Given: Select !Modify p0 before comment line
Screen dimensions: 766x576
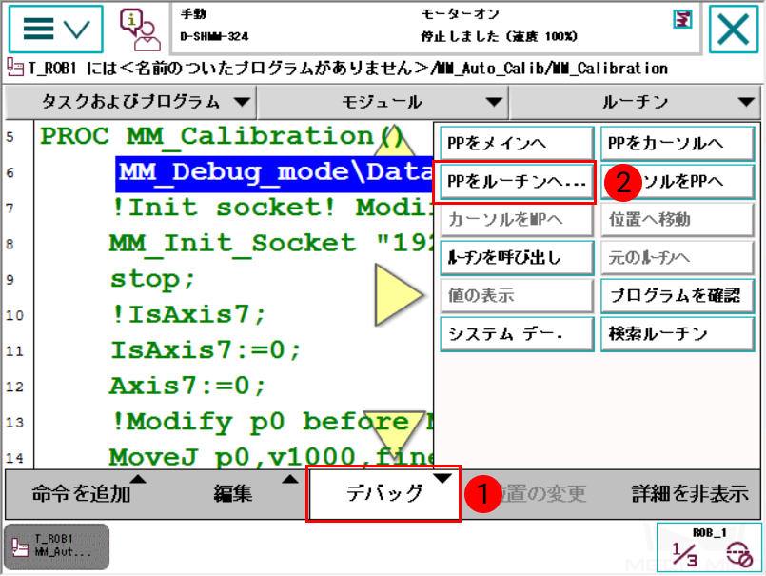Looking at the screenshot, I should pyautogui.click(x=271, y=422).
